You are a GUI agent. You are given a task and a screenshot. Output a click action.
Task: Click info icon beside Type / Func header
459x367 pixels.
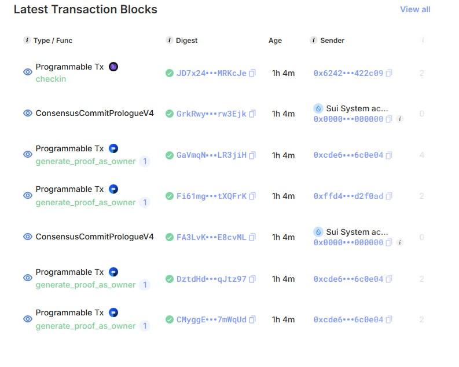(x=27, y=41)
